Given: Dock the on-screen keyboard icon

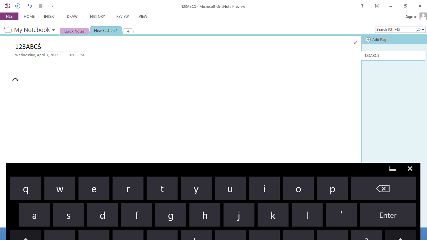Looking at the screenshot, I should coord(393,168).
